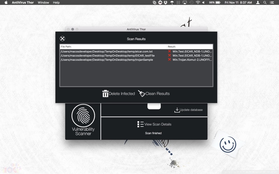The width and height of the screenshot is (279, 174).
Task: Click red X icon in trojanSample row
Action: [169, 60]
